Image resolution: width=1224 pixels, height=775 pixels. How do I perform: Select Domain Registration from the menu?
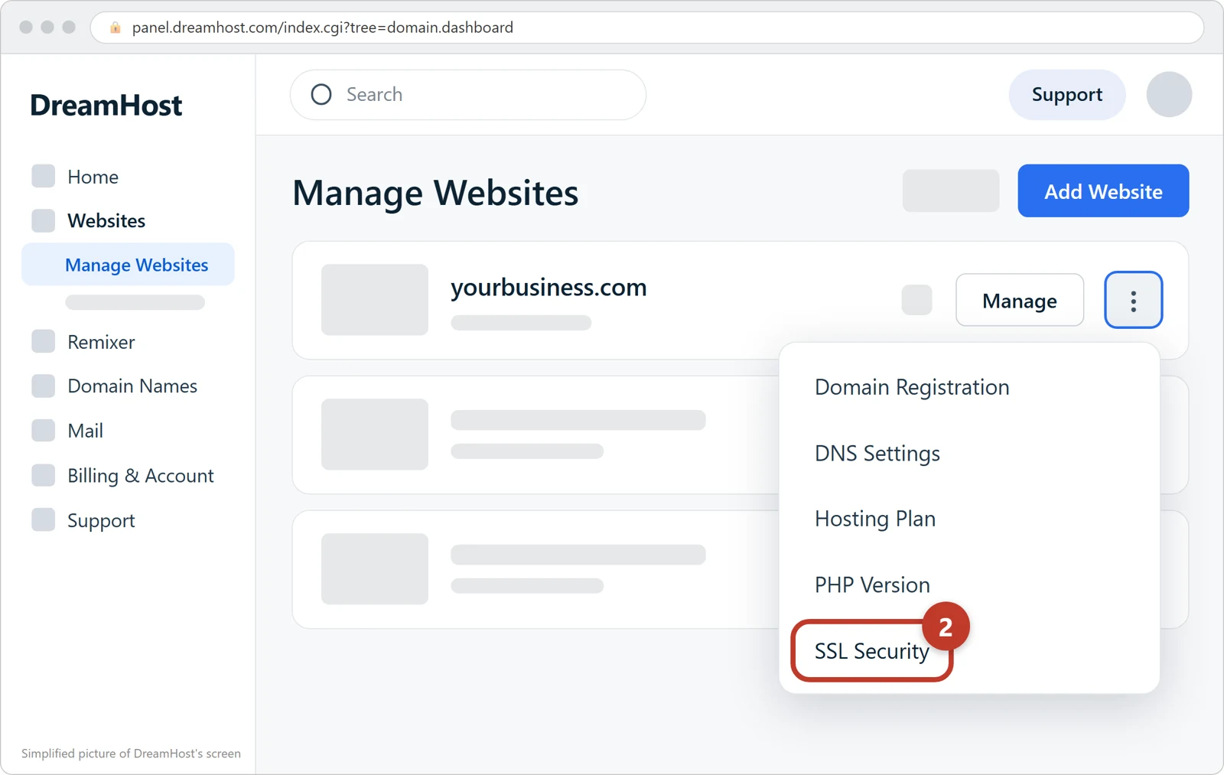[912, 387]
